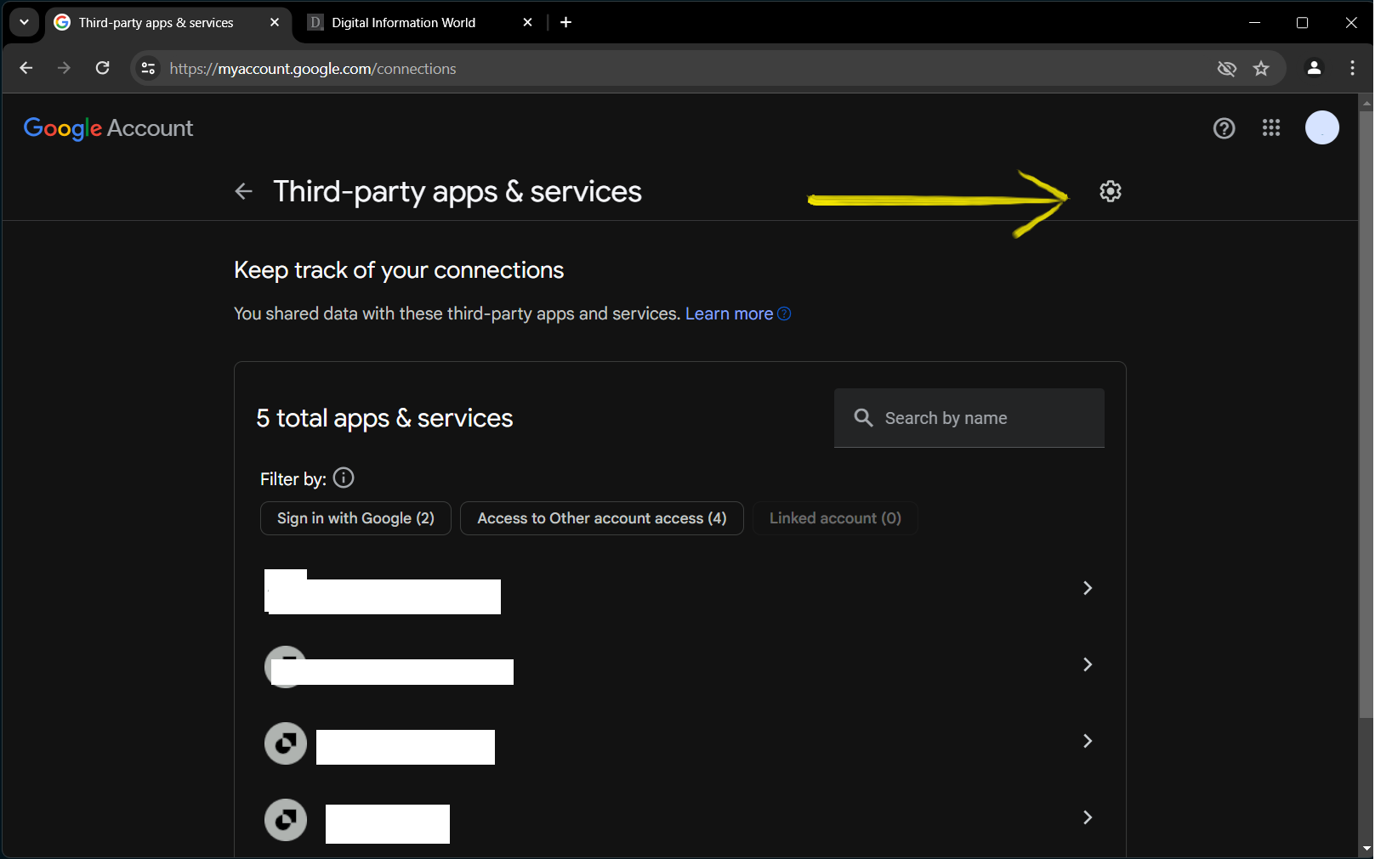Click the page vertical scrollbar thumb

click(1366, 415)
